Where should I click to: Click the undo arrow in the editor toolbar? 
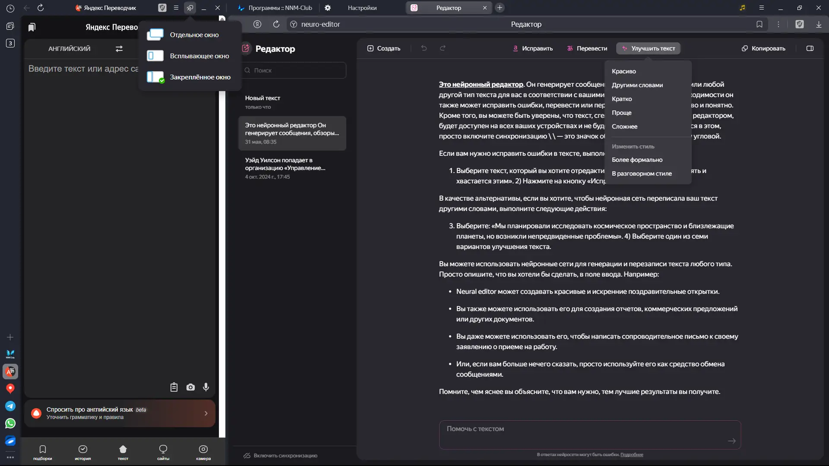424,48
